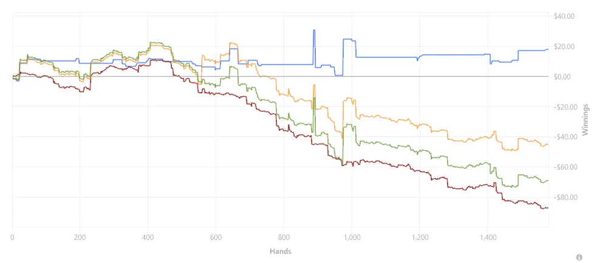The width and height of the screenshot is (595, 263).
Task: Click the 600 hands tick label
Action: pyautogui.click(x=216, y=238)
